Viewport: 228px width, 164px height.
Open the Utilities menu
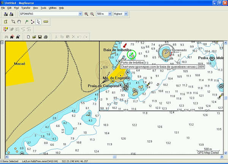click(x=52, y=8)
